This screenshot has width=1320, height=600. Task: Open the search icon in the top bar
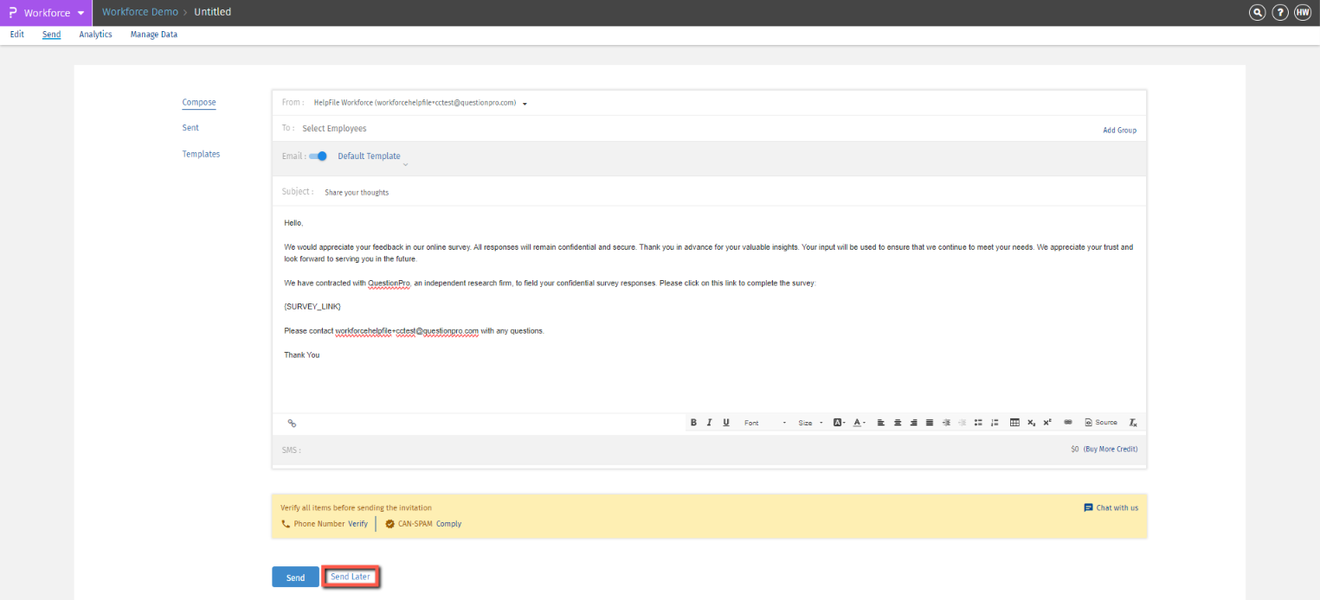coord(1257,12)
